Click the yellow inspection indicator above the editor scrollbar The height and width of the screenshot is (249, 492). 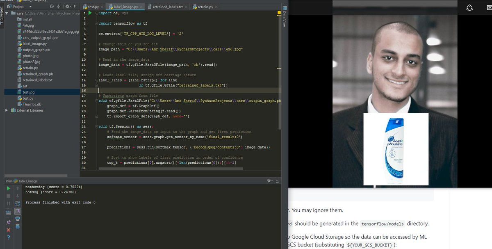tap(279, 13)
